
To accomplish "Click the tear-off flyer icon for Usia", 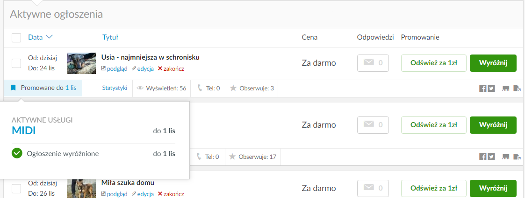I will pyautogui.click(x=505, y=89).
